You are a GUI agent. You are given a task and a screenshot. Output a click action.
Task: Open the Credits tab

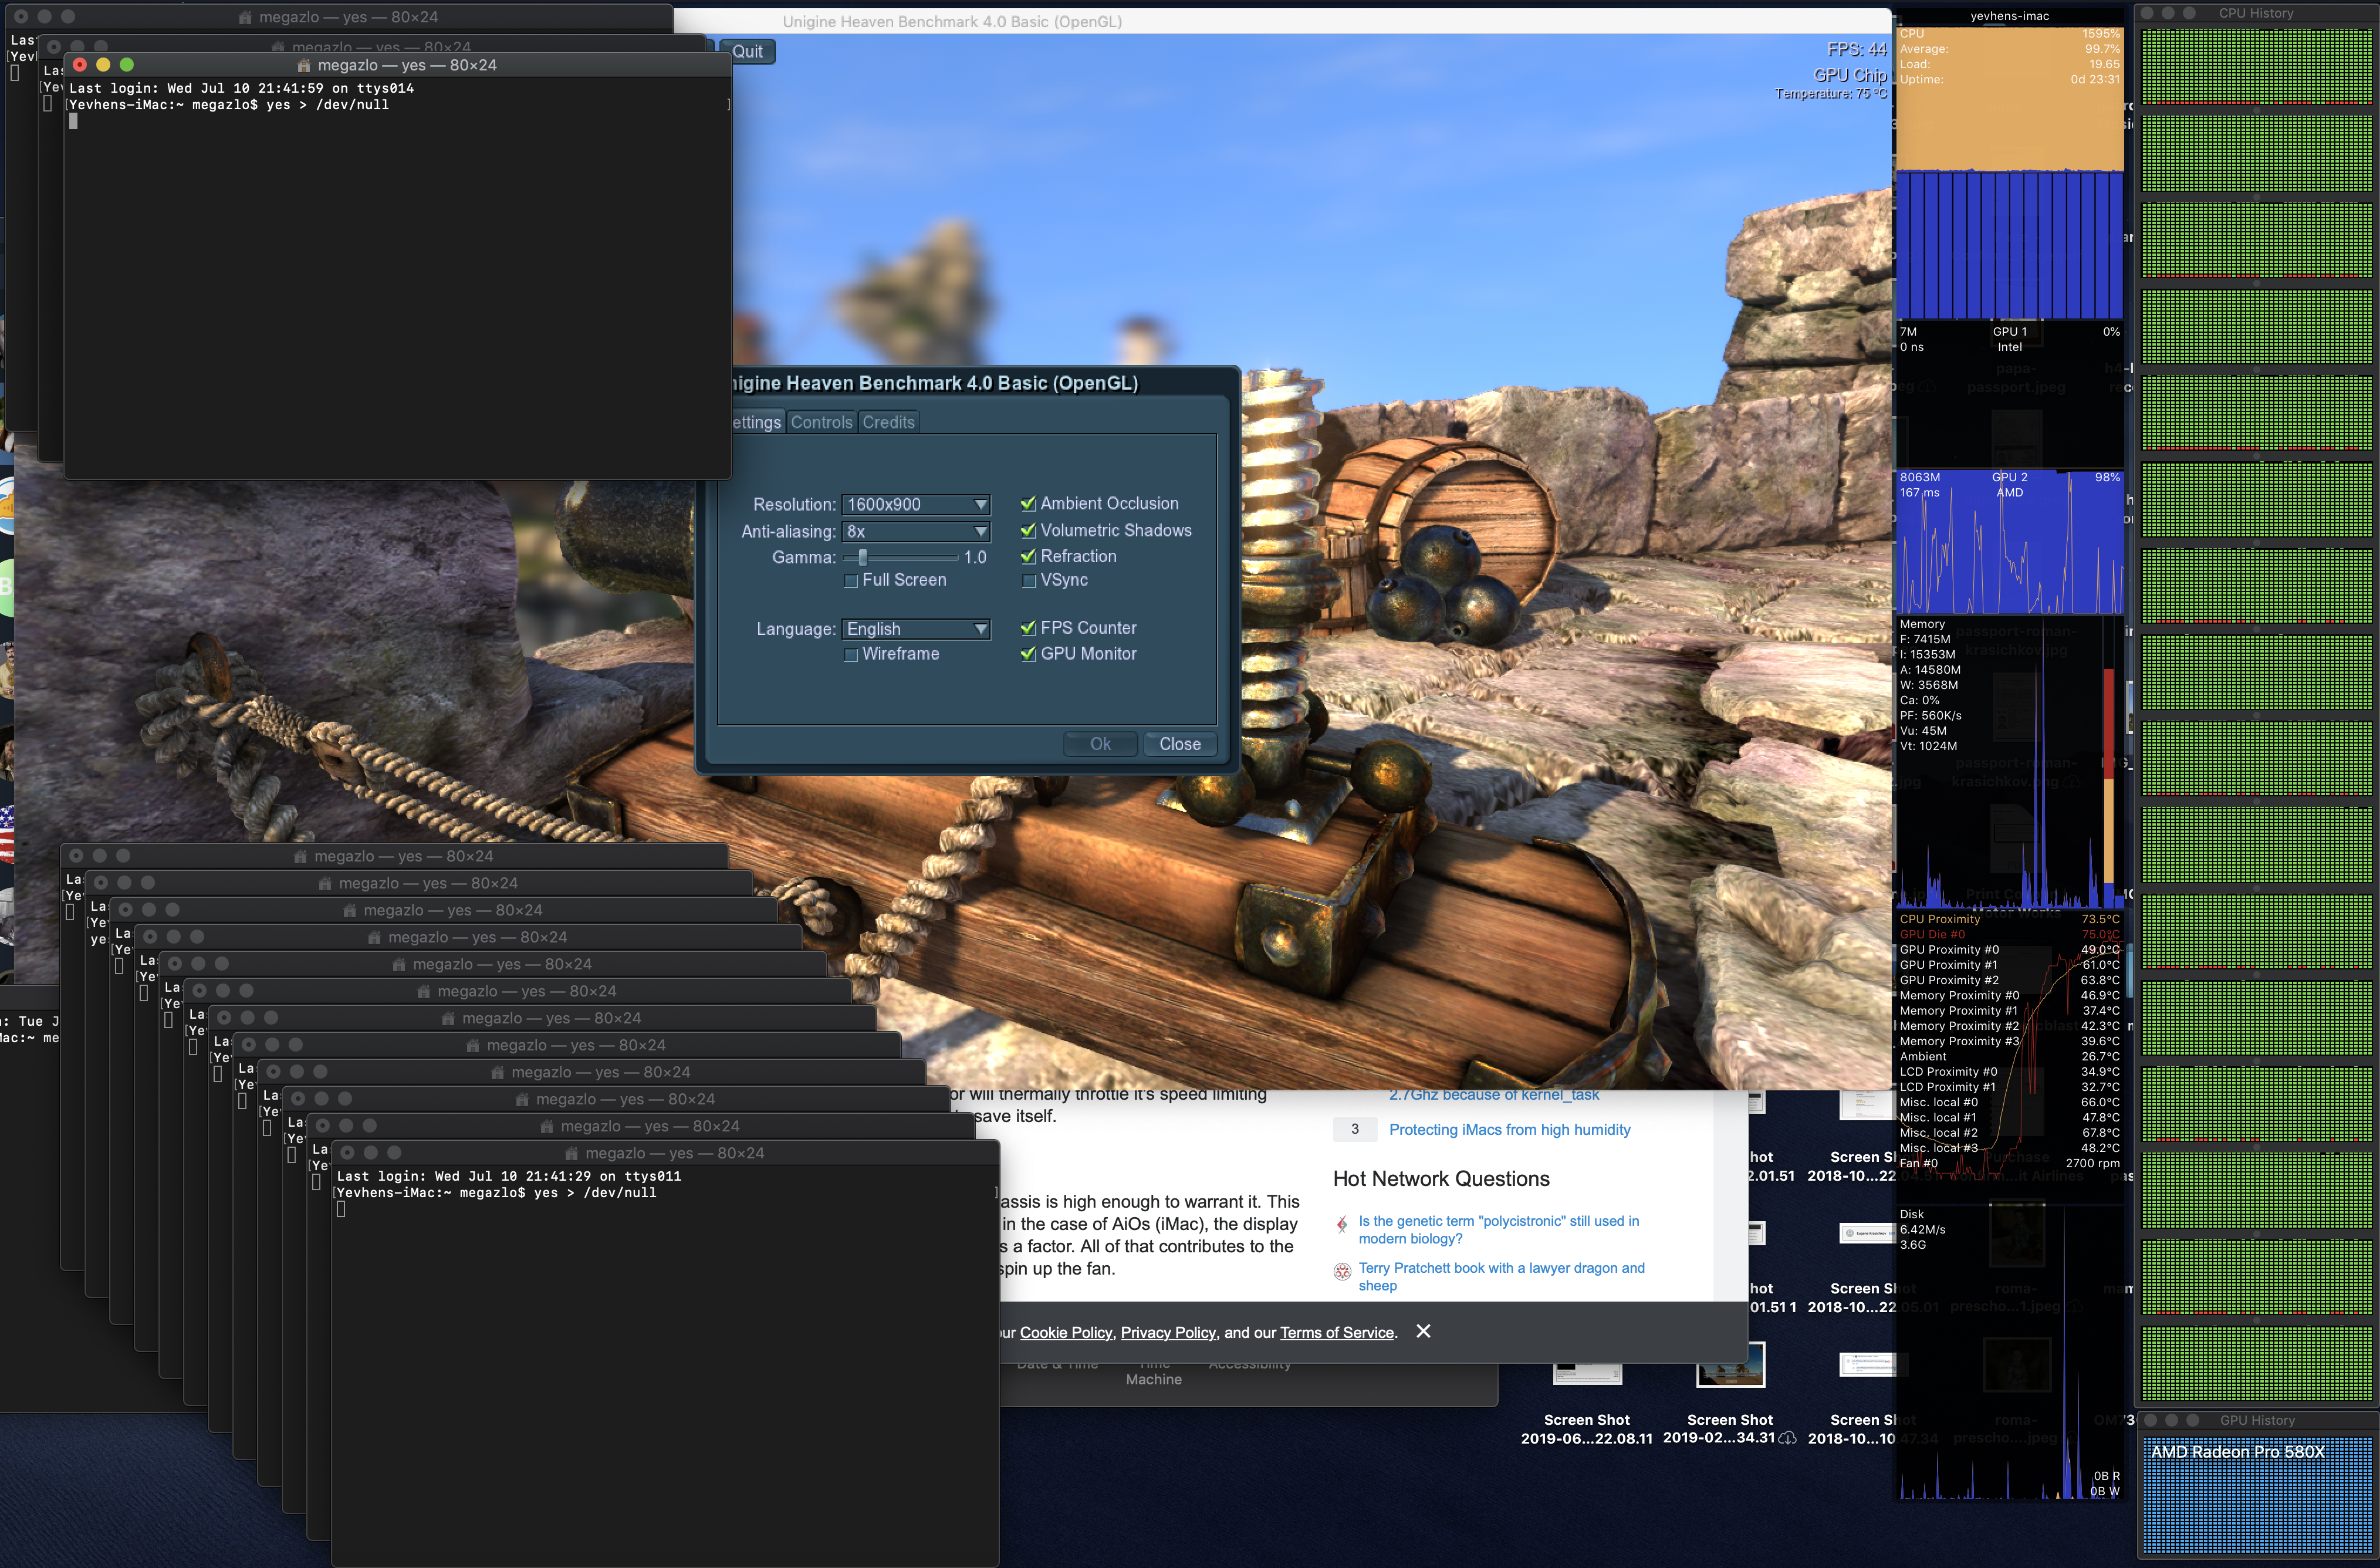888,422
